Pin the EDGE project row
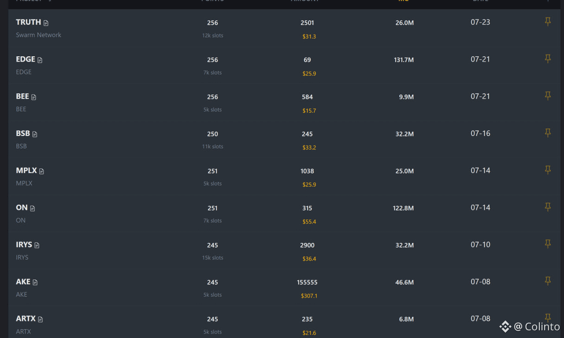The height and width of the screenshot is (338, 564). point(548,59)
